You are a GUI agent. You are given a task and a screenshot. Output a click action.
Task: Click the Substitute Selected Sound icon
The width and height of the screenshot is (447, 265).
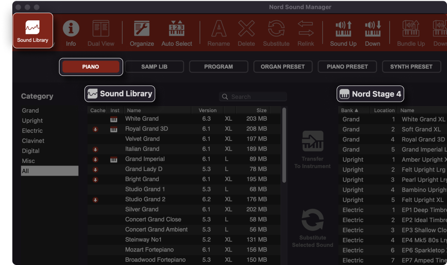click(x=312, y=220)
